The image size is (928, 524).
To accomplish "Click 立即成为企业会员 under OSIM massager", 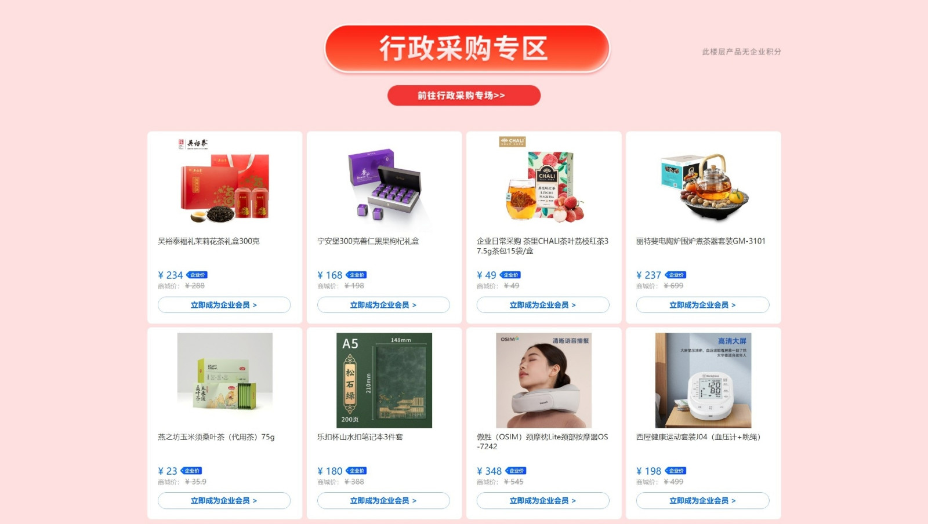I will 543,500.
